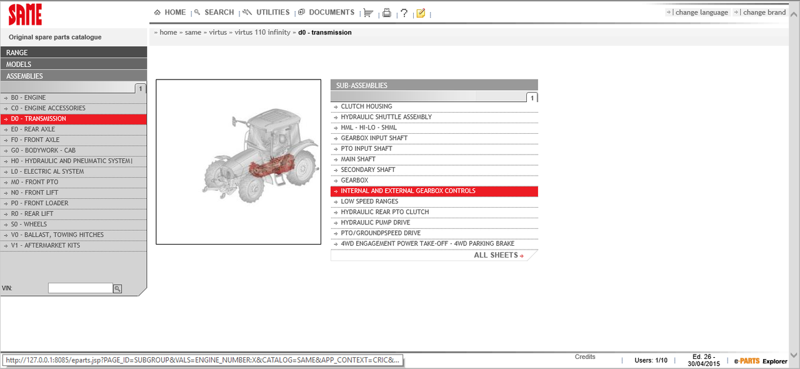Viewport: 800px width, 369px height.
Task: Open HYDRAULIC REAR PTO CLUTCH sub-assembly
Action: click(434, 212)
